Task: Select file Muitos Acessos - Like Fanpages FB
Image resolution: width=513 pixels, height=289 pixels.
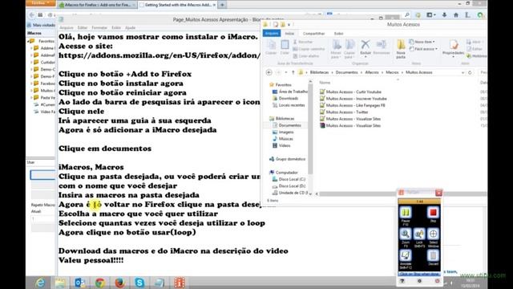Action: pos(353,105)
